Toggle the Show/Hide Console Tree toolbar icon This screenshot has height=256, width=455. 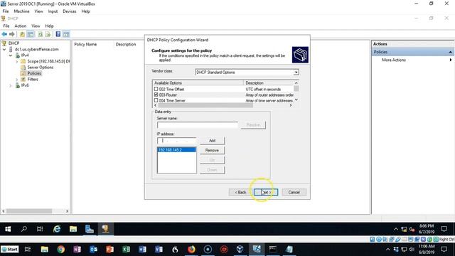30,34
